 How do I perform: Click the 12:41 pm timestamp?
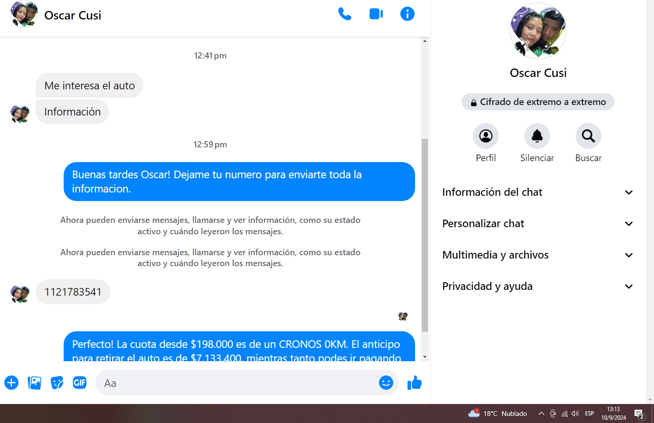[x=210, y=56]
